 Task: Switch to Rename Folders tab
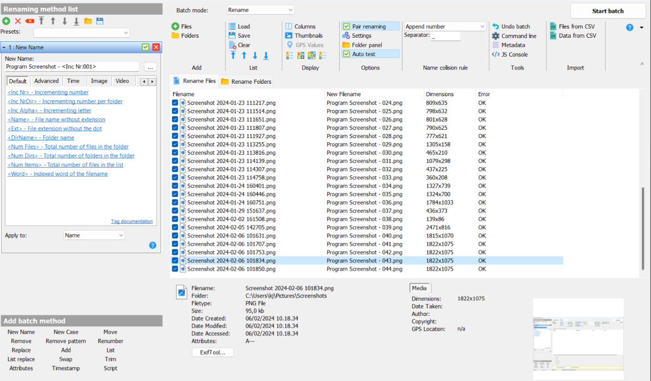[246, 81]
